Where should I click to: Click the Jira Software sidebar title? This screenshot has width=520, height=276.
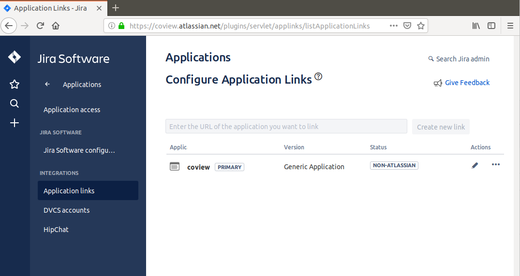(74, 58)
